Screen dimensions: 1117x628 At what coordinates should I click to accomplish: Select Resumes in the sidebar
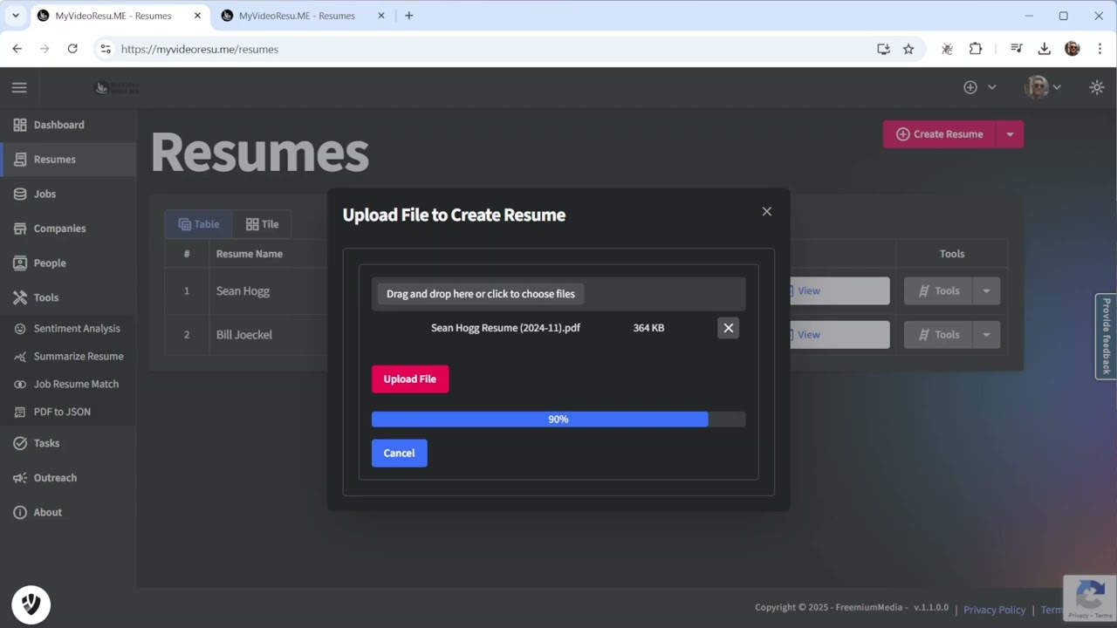click(x=68, y=160)
